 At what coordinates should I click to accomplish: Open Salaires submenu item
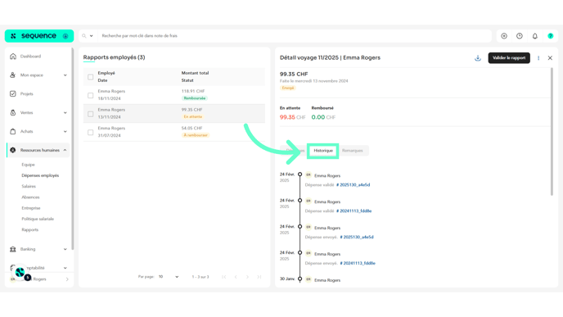tap(29, 186)
